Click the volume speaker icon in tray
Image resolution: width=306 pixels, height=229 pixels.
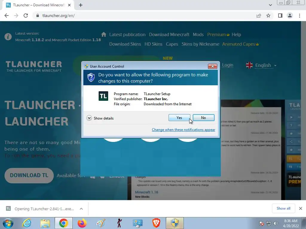[276, 223]
